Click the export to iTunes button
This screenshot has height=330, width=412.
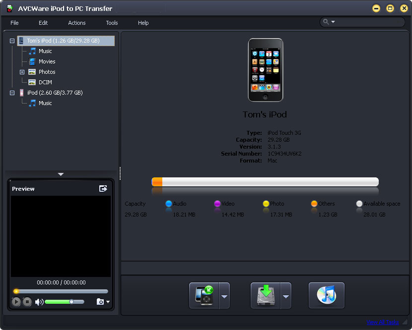tap(326, 296)
